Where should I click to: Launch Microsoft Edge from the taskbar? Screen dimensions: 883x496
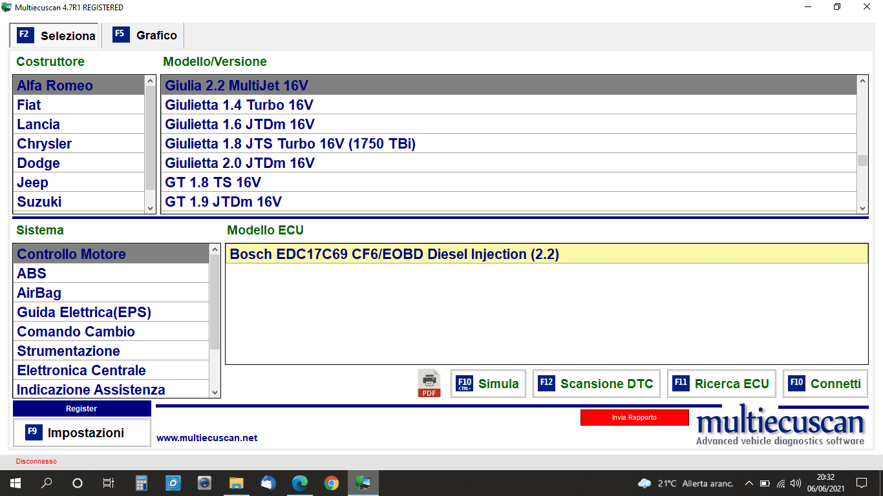(300, 482)
